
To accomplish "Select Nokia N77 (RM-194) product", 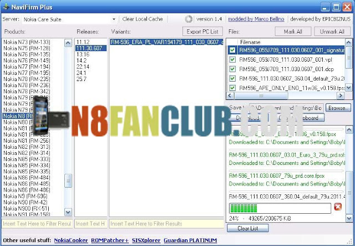I will [x=27, y=67].
